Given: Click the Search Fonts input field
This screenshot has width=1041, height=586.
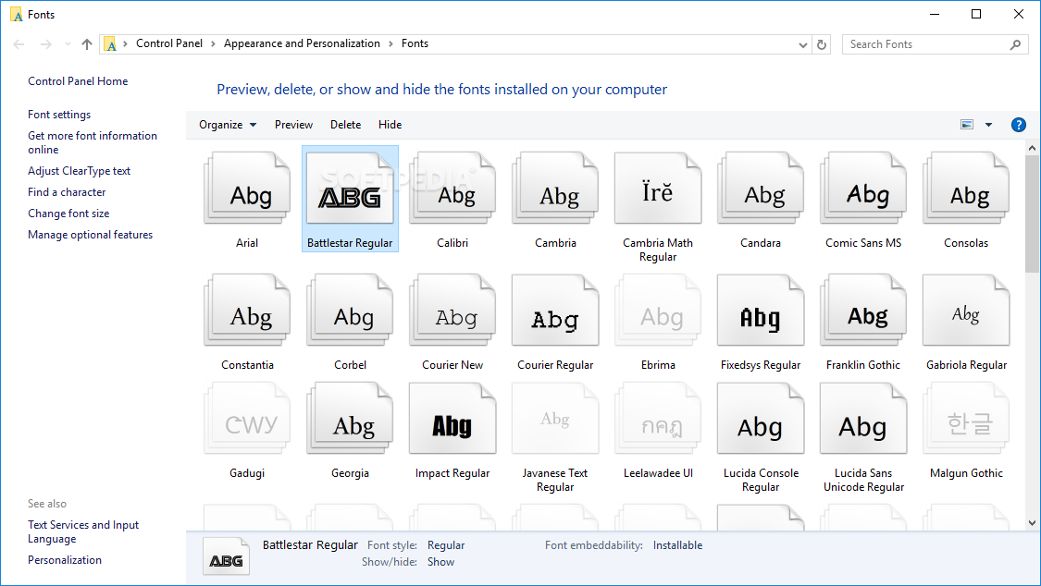Looking at the screenshot, I should [x=935, y=44].
